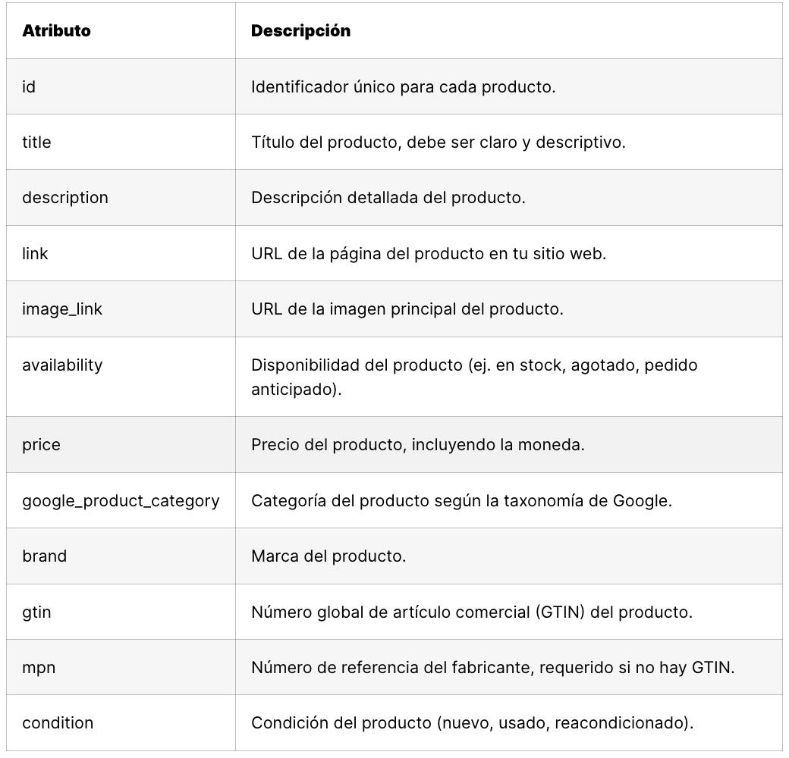Click the text 'Identificador único para cada producto'
Screen dimensions: 789x758
click(403, 86)
